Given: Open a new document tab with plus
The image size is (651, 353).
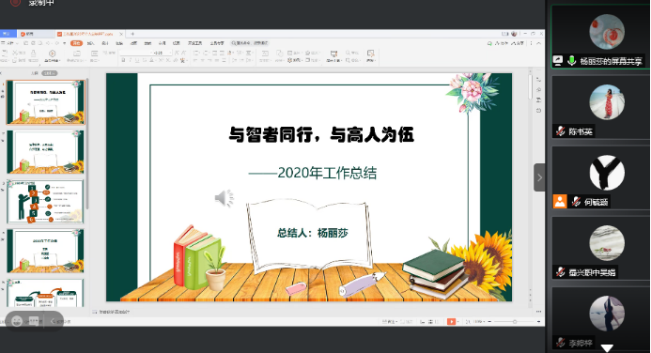Looking at the screenshot, I should tap(132, 34).
